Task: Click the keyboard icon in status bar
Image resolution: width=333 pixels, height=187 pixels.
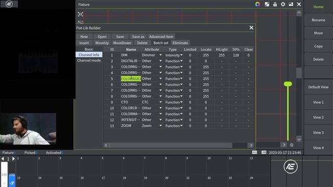Action: click(x=254, y=152)
